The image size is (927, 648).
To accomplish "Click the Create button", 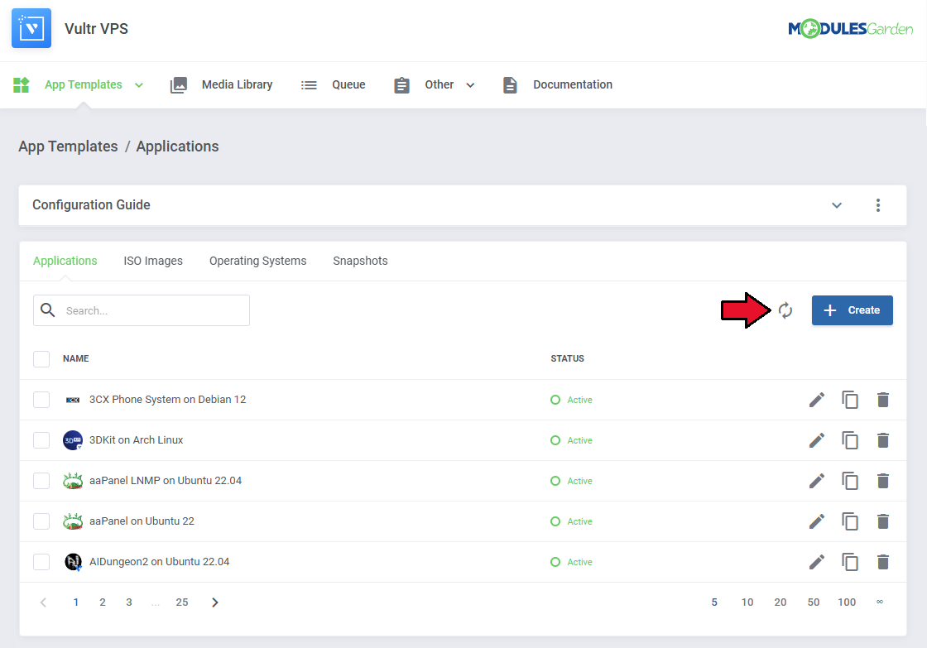I will [852, 310].
